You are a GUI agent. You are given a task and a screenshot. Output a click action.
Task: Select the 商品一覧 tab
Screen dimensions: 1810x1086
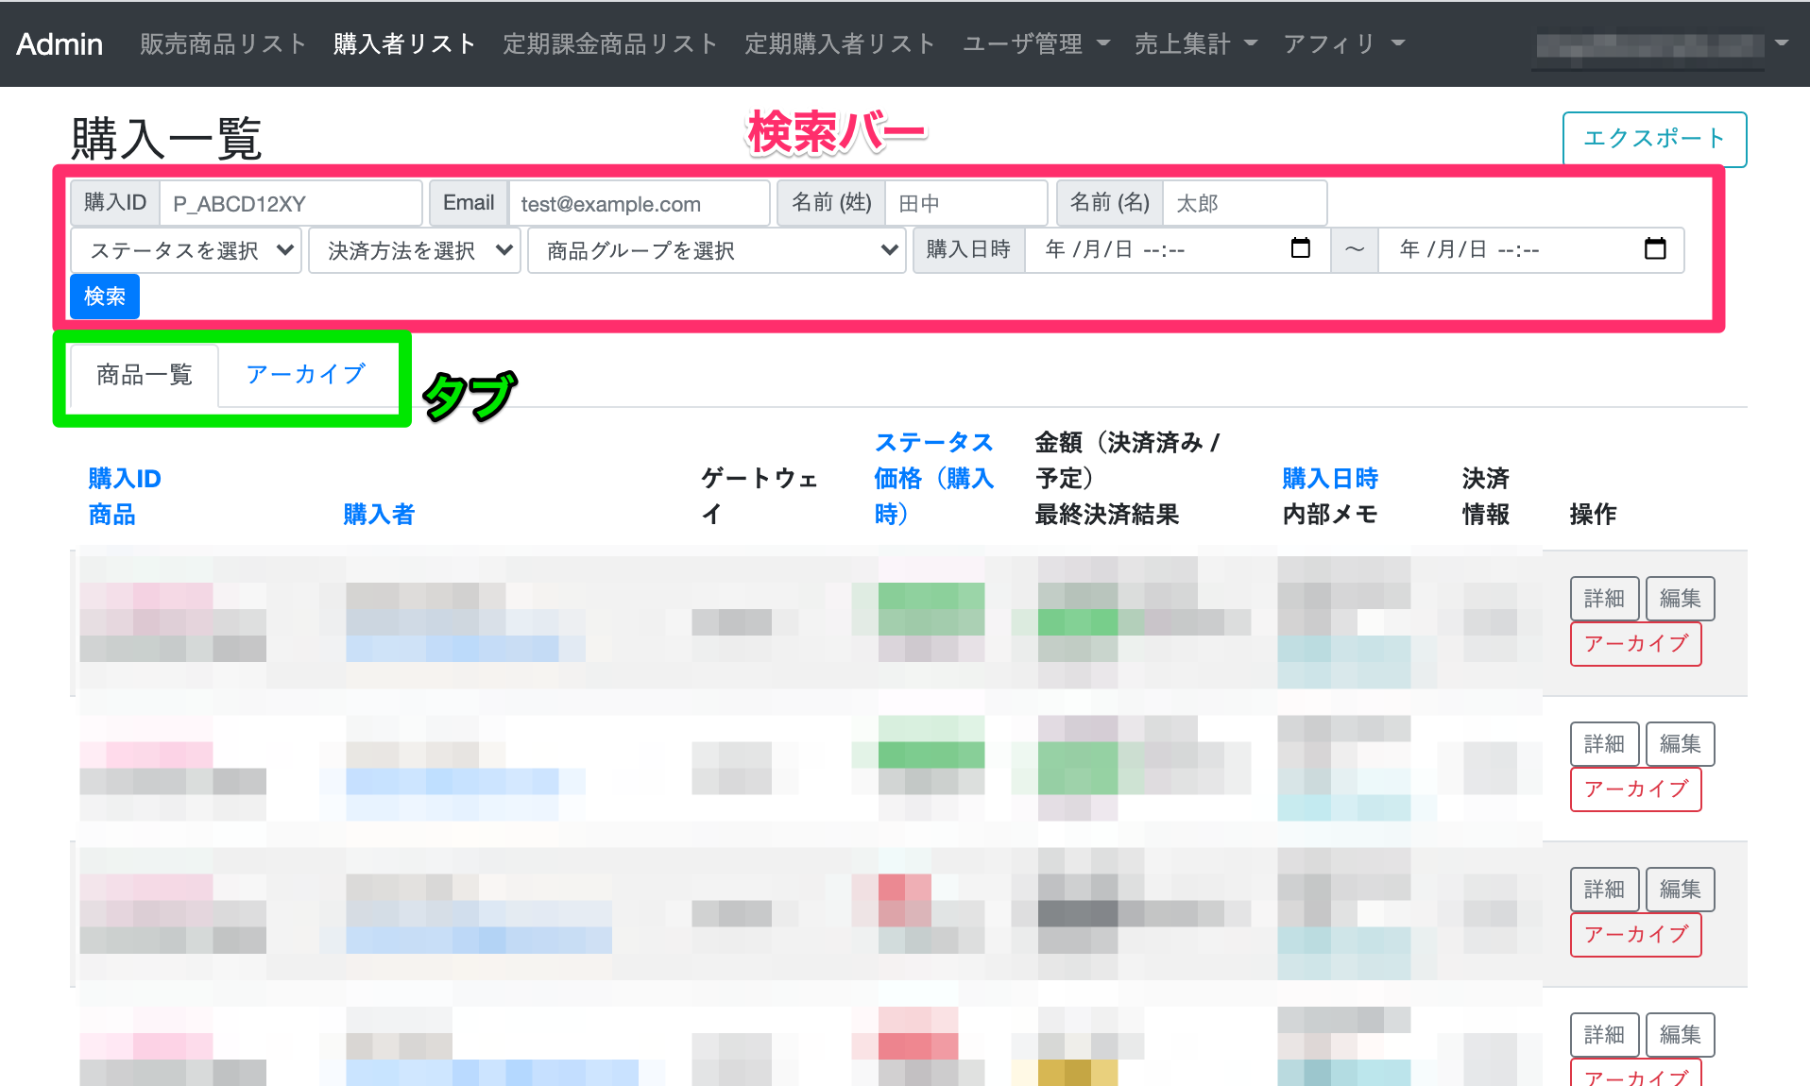click(x=145, y=376)
